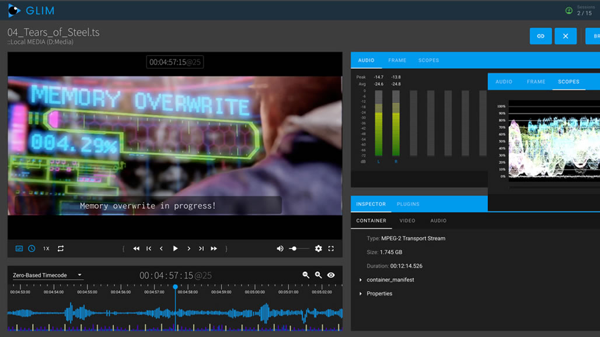The height and width of the screenshot is (337, 600).
Task: Click the Peak -14.7 left channel value
Action: point(378,77)
